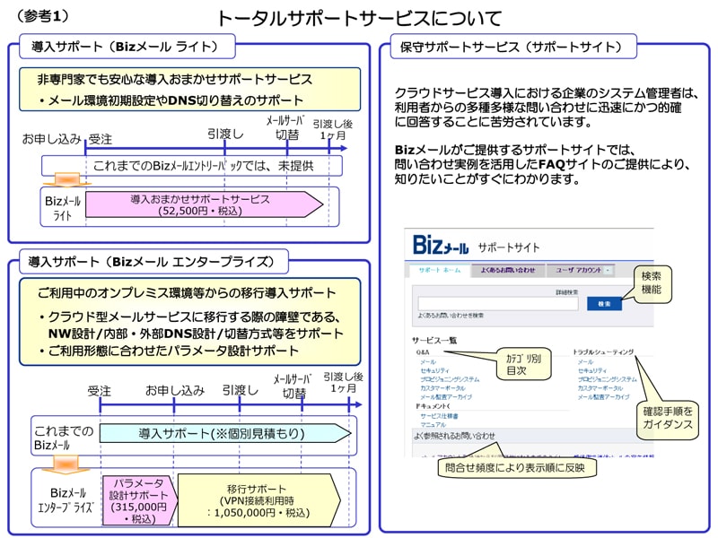Open セキュリティ under トラブルシューティング
Screen dimensions: 718x538
(x=592, y=370)
